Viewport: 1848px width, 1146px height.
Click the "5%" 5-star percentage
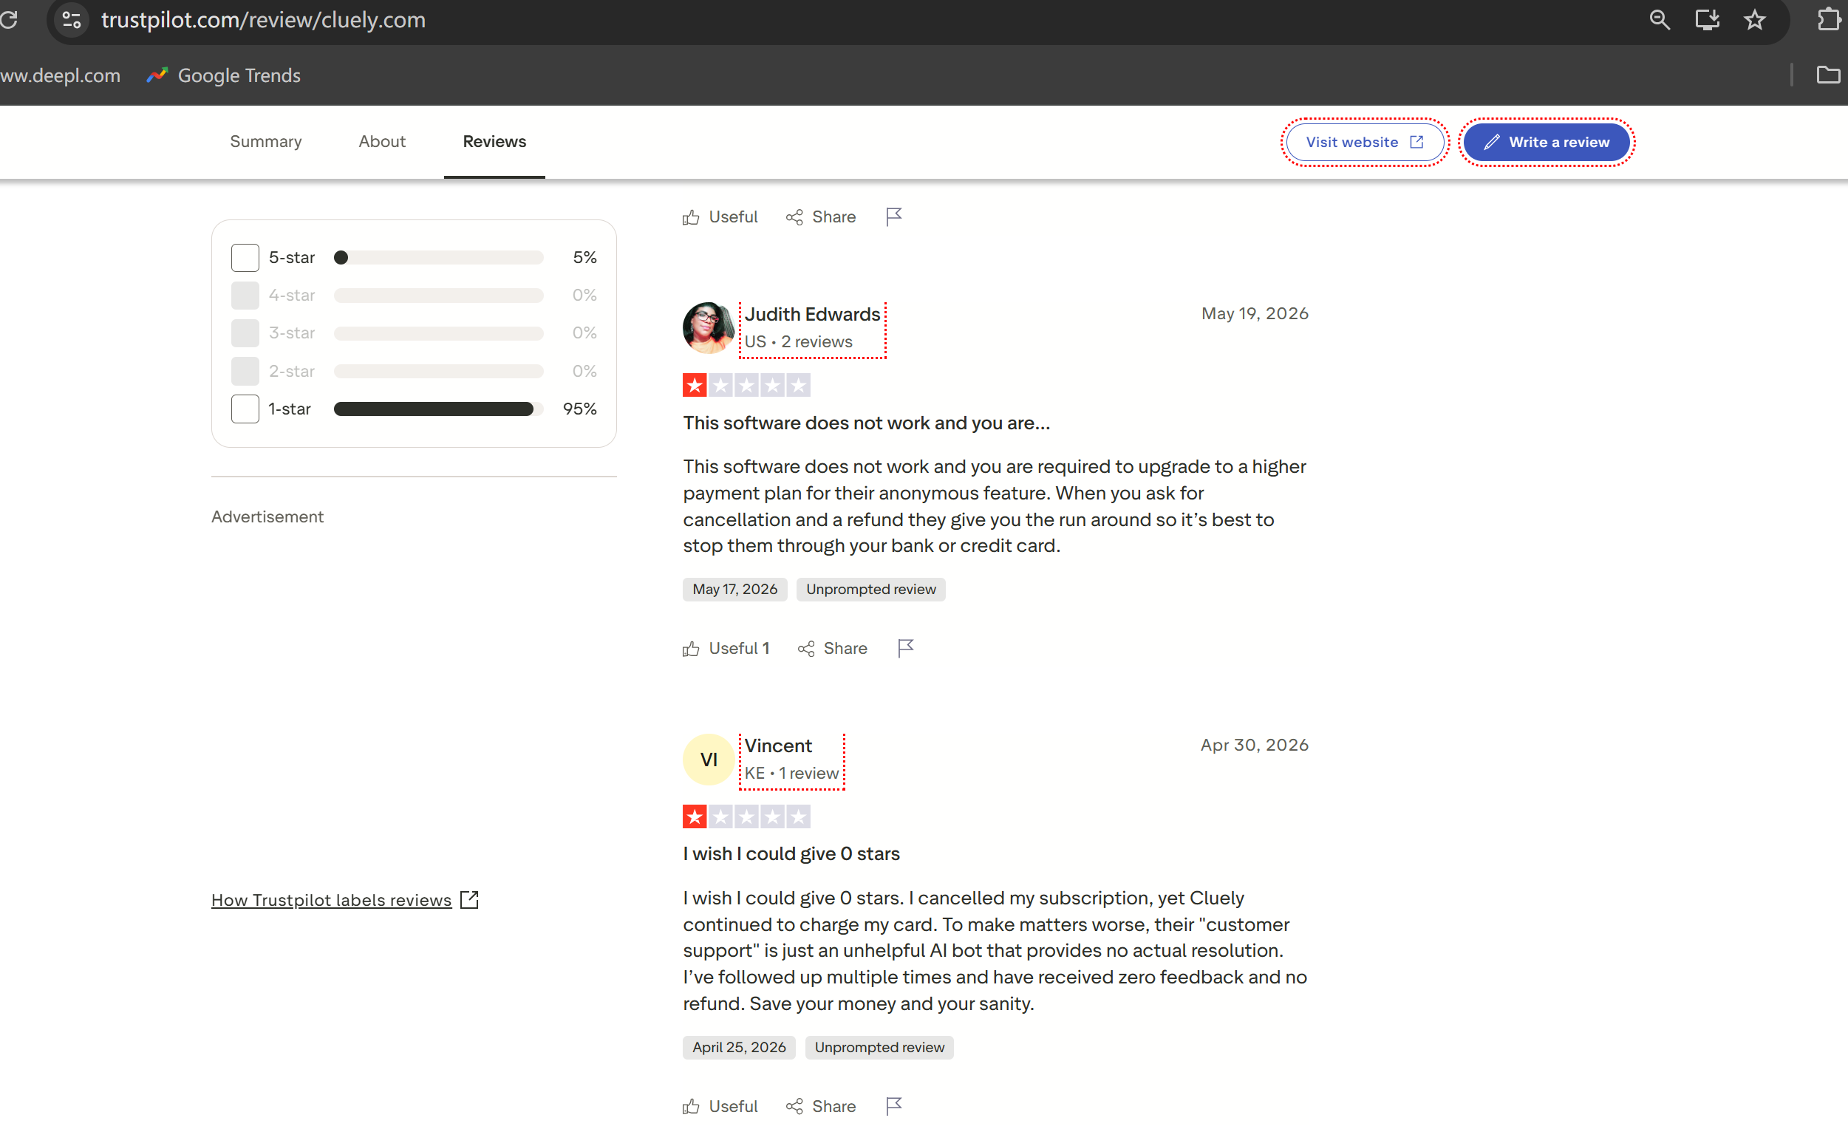click(585, 258)
